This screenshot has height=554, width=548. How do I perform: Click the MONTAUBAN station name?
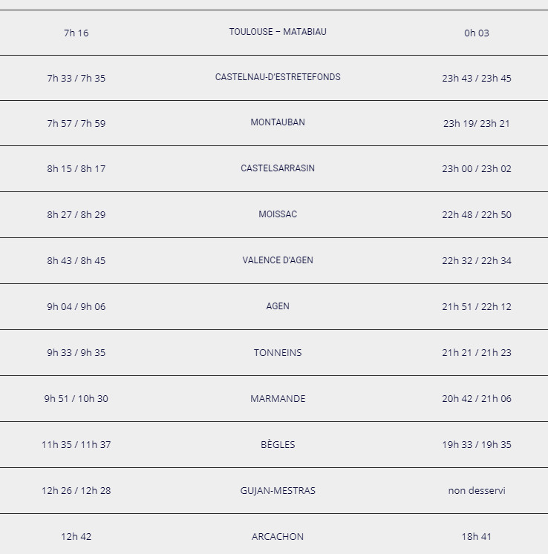[278, 122]
